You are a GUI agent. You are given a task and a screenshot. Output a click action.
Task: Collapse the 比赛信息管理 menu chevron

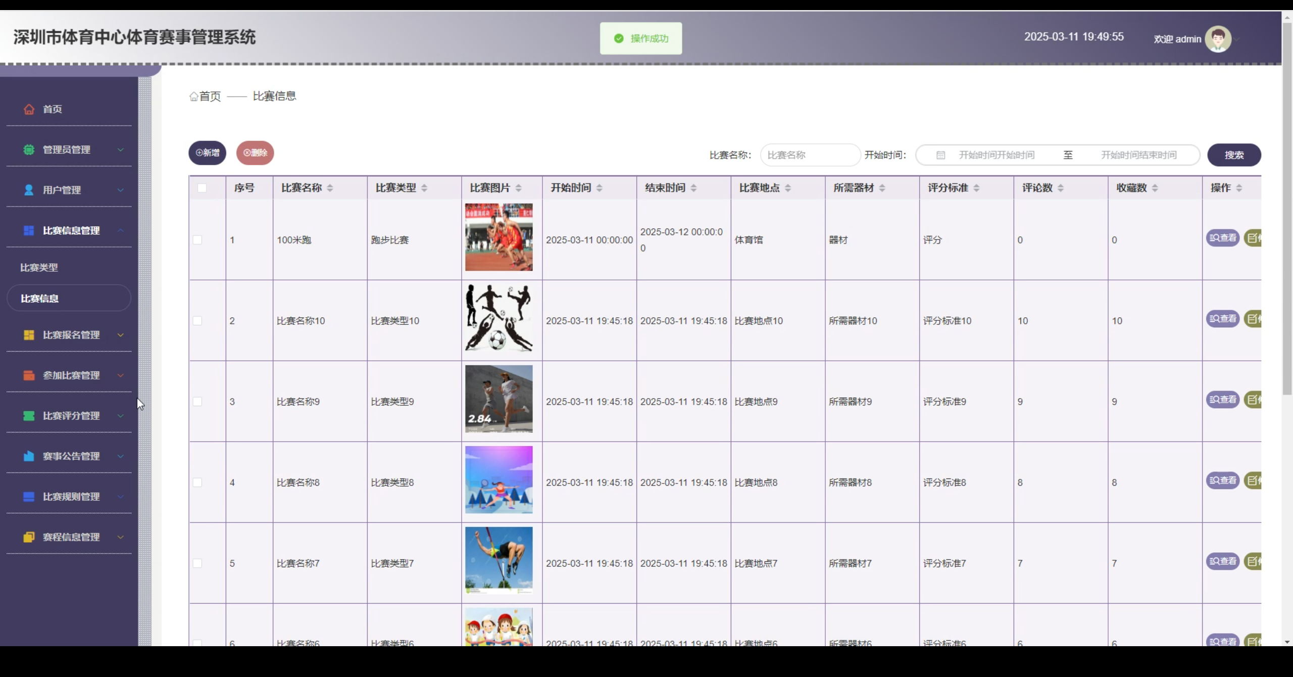tap(121, 230)
